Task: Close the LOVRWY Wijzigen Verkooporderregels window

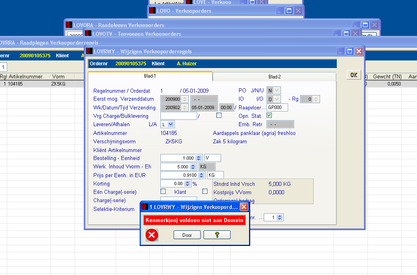Action: coord(359,51)
